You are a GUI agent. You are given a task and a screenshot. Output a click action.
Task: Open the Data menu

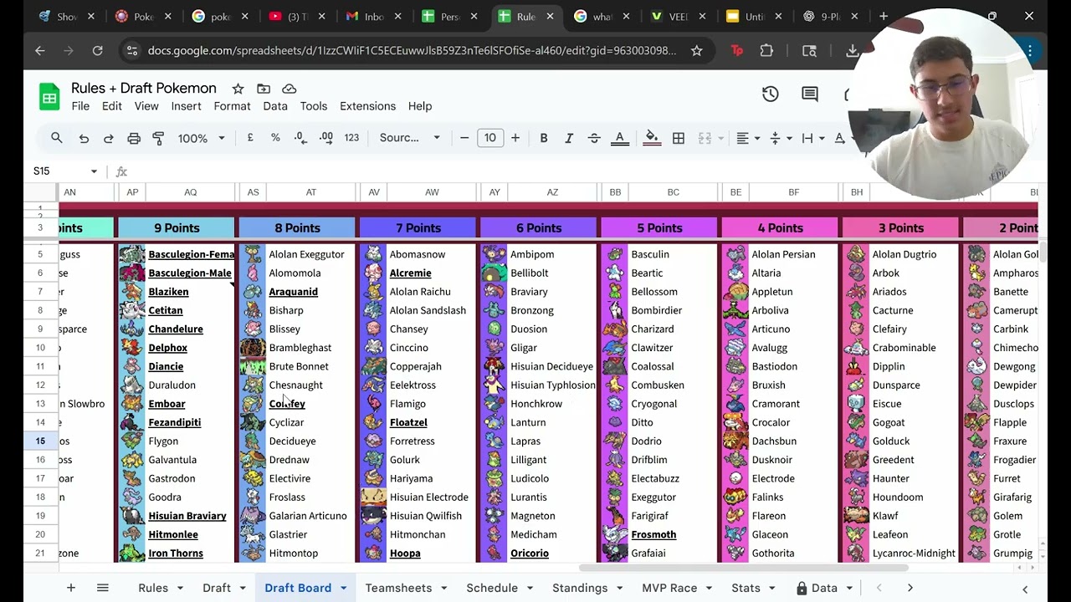click(x=275, y=106)
